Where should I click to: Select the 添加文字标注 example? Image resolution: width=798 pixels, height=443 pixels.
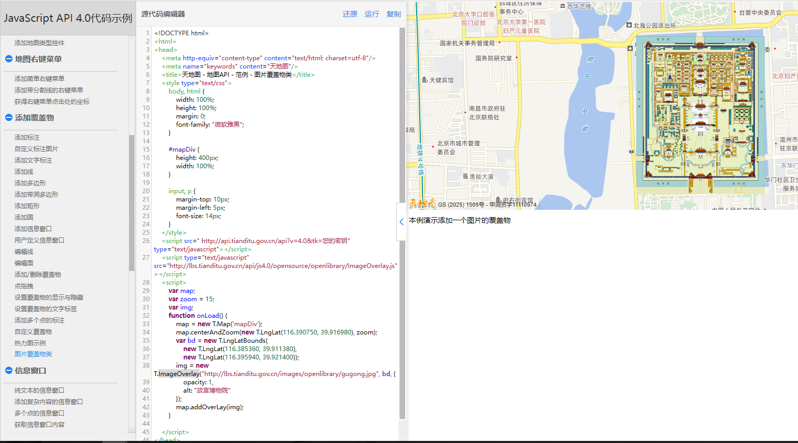[33, 160]
